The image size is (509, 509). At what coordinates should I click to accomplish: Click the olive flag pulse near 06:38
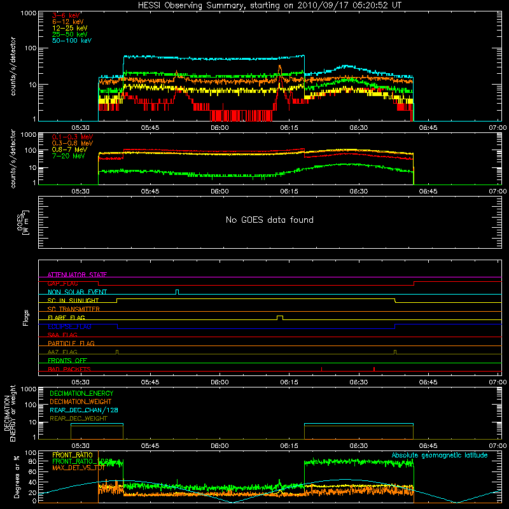(x=395, y=352)
